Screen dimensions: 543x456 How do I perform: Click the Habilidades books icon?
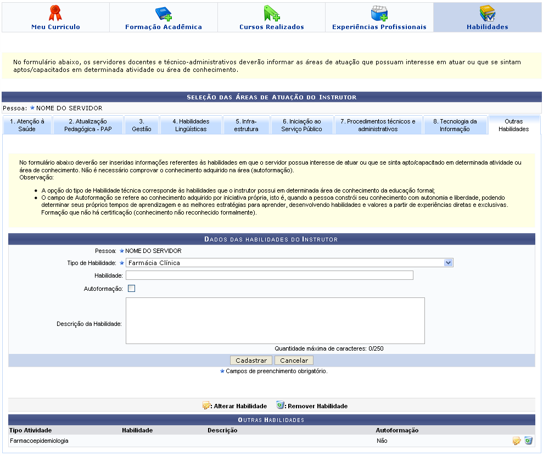(x=487, y=14)
